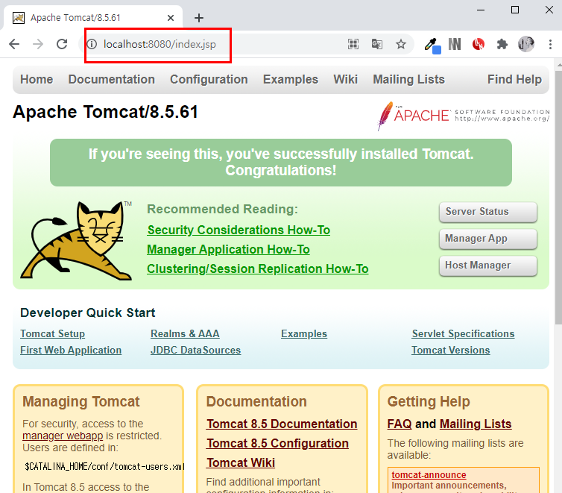Open Chrome's three-dot menu
The width and height of the screenshot is (562, 493).
(550, 44)
